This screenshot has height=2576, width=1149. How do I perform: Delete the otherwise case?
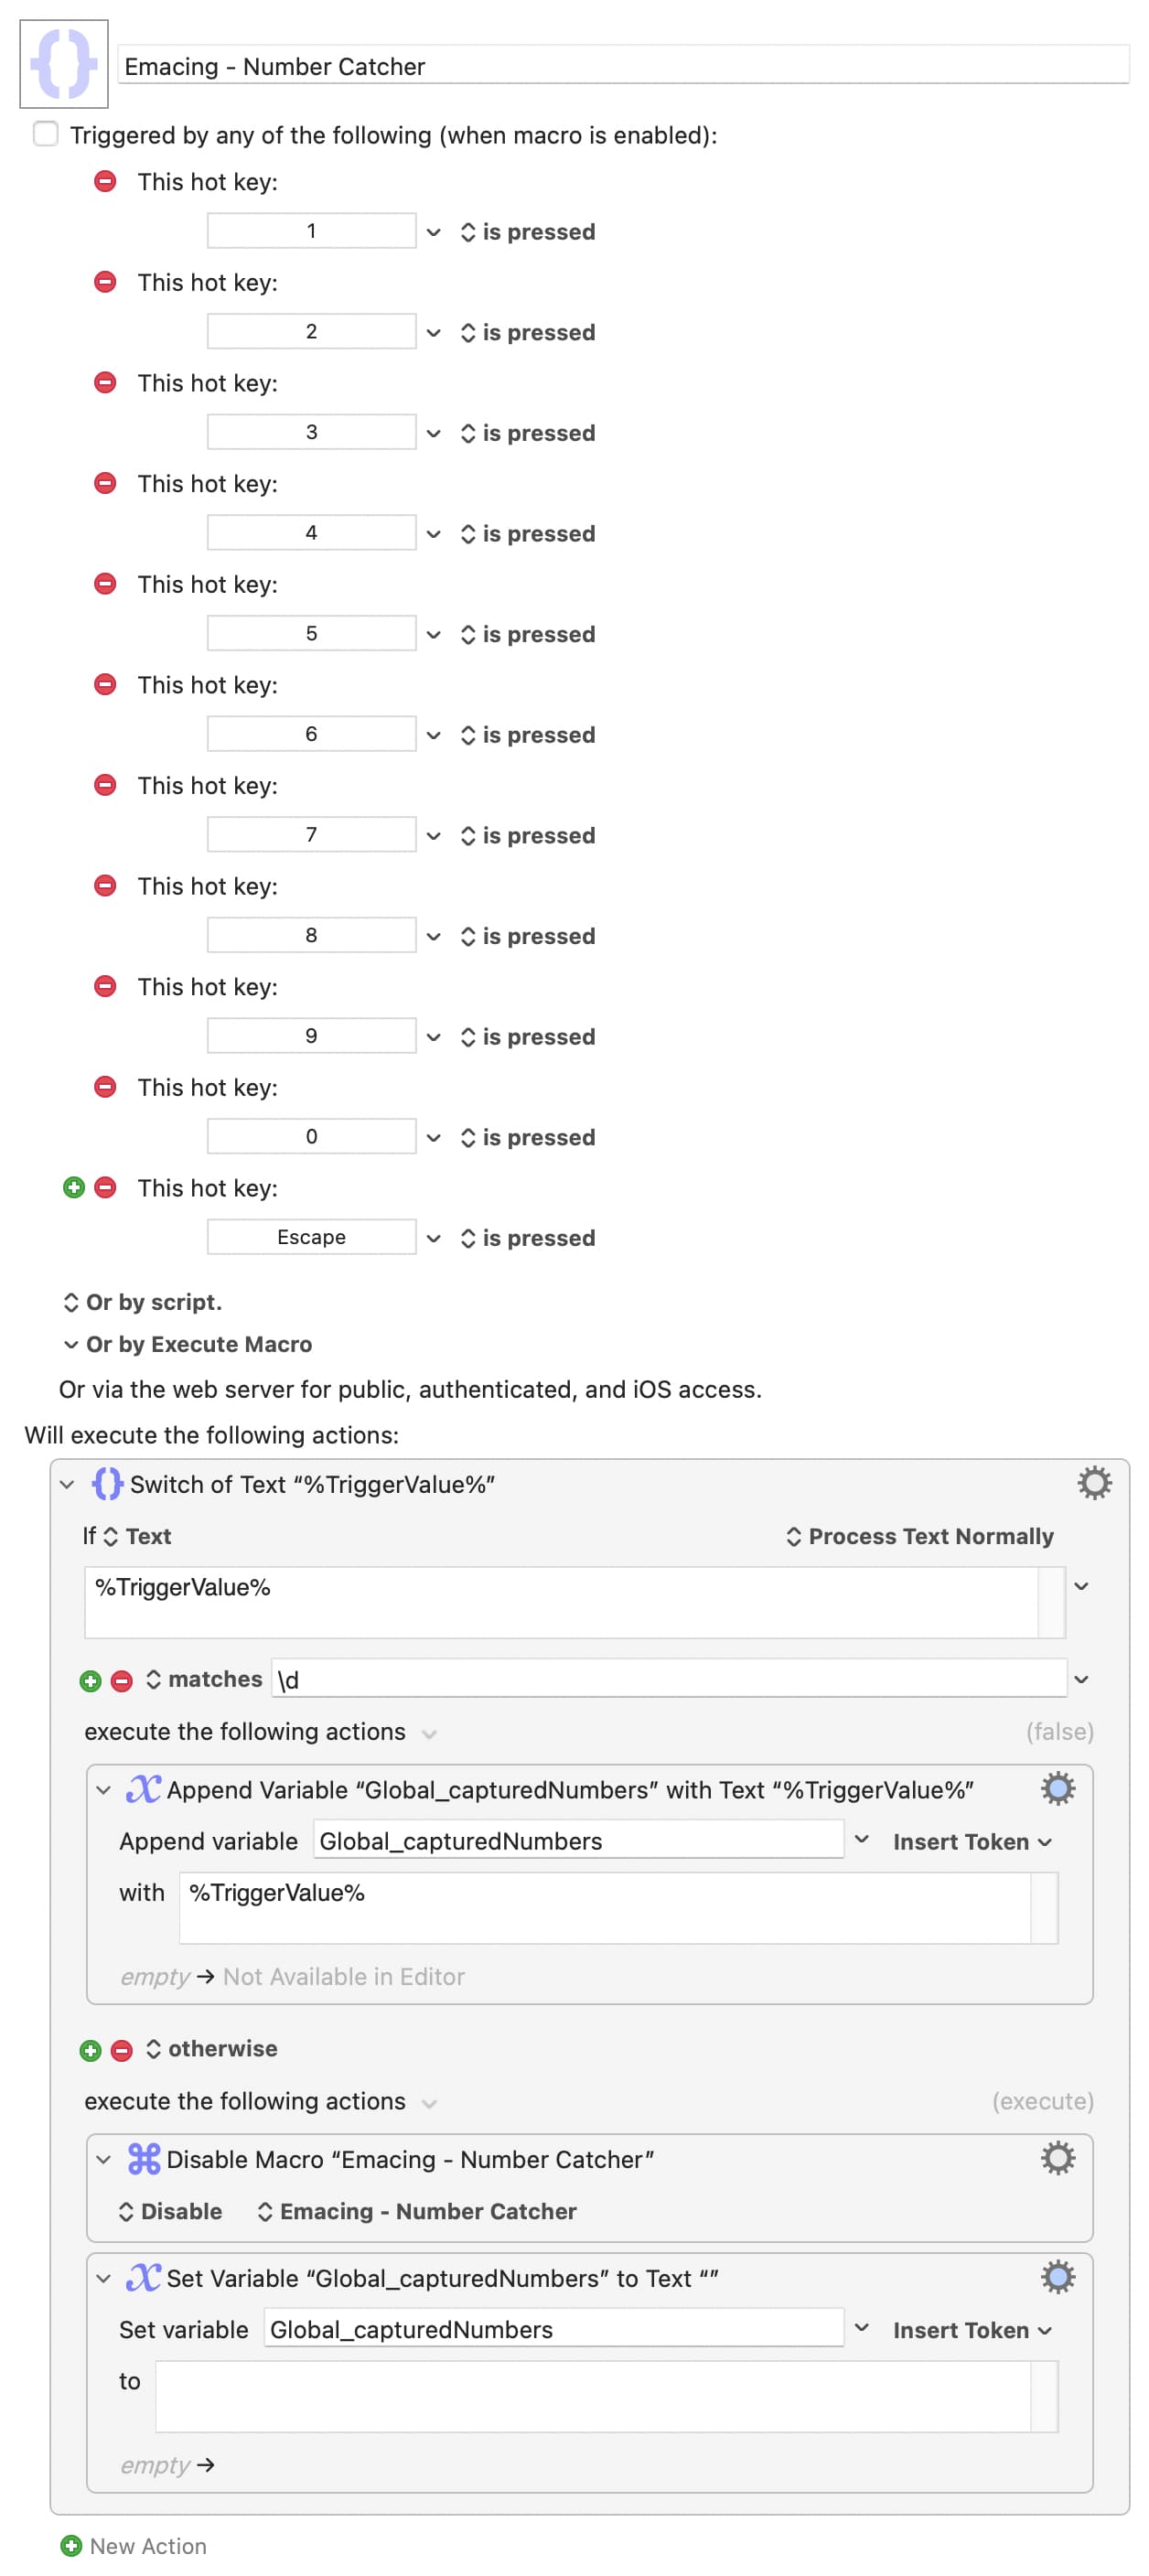(x=121, y=2050)
